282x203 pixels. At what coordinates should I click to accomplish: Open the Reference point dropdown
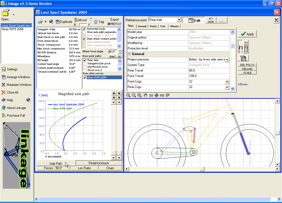[179, 20]
